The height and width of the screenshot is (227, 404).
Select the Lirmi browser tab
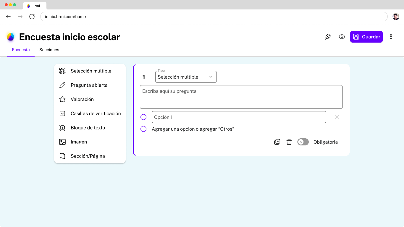click(x=35, y=6)
